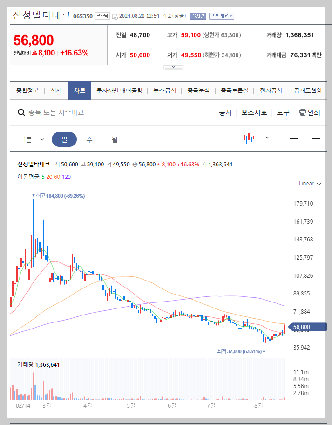The width and height of the screenshot is (332, 425).
Task: Switch to the 전자공시 tab
Action: pos(271,90)
